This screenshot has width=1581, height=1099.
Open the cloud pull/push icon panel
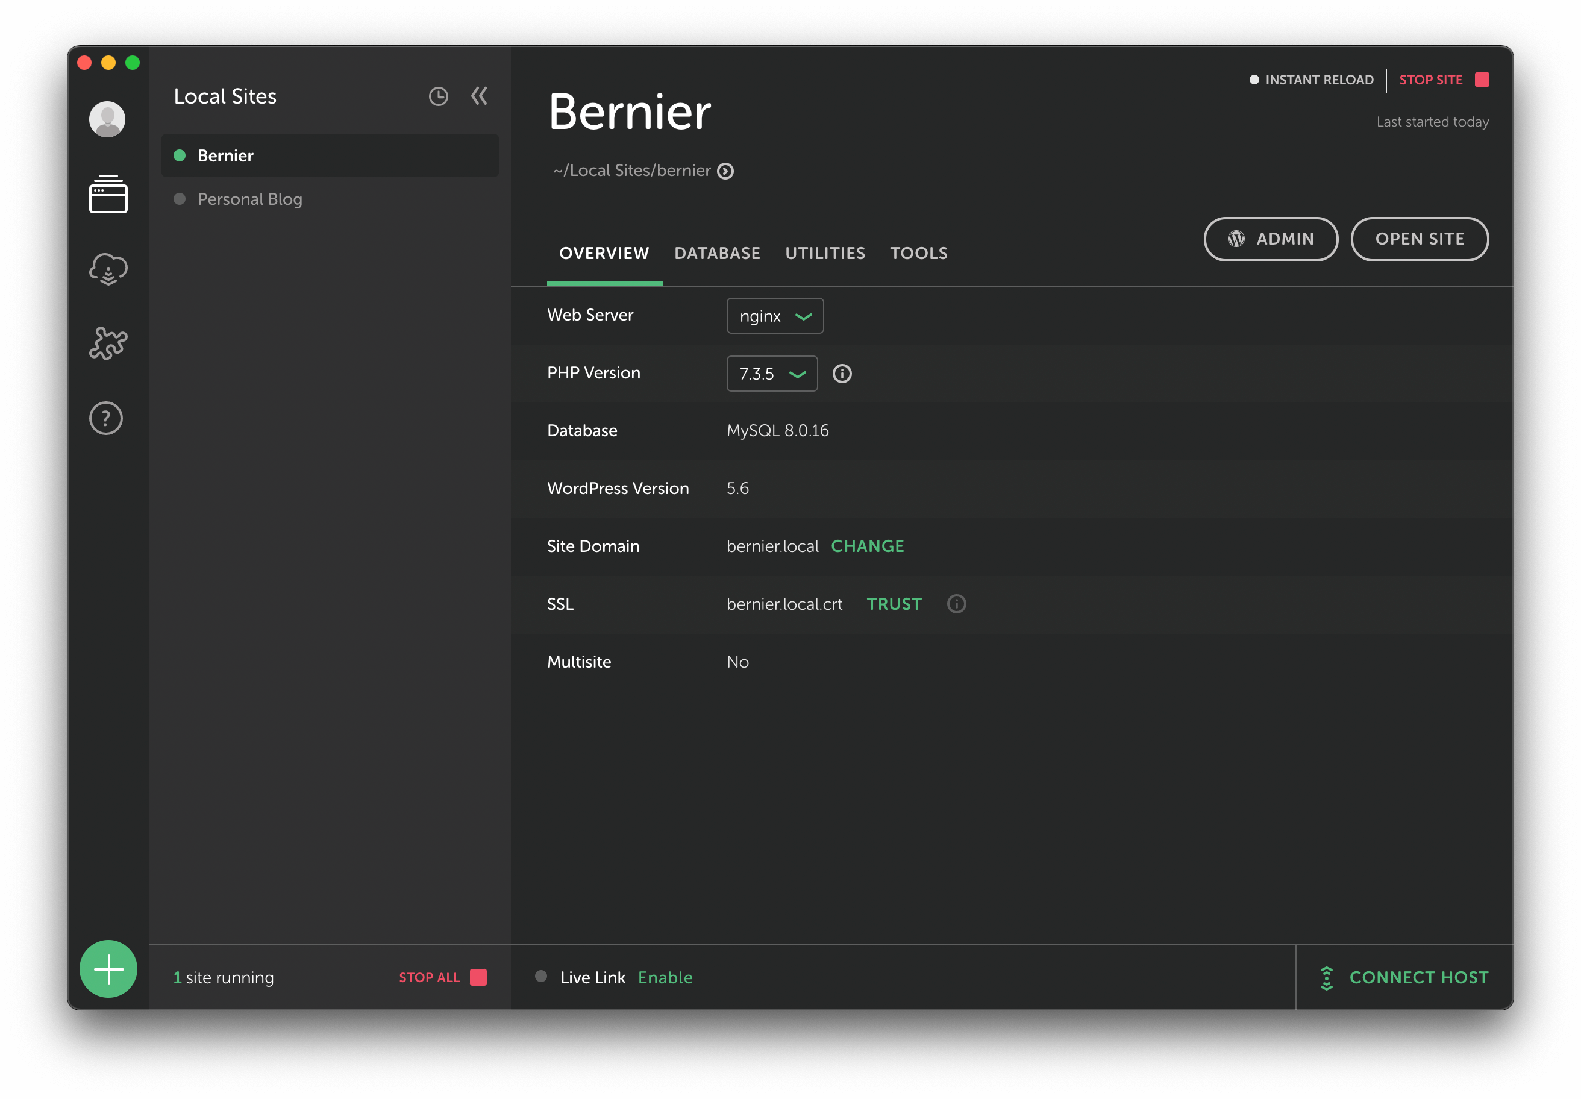click(108, 268)
